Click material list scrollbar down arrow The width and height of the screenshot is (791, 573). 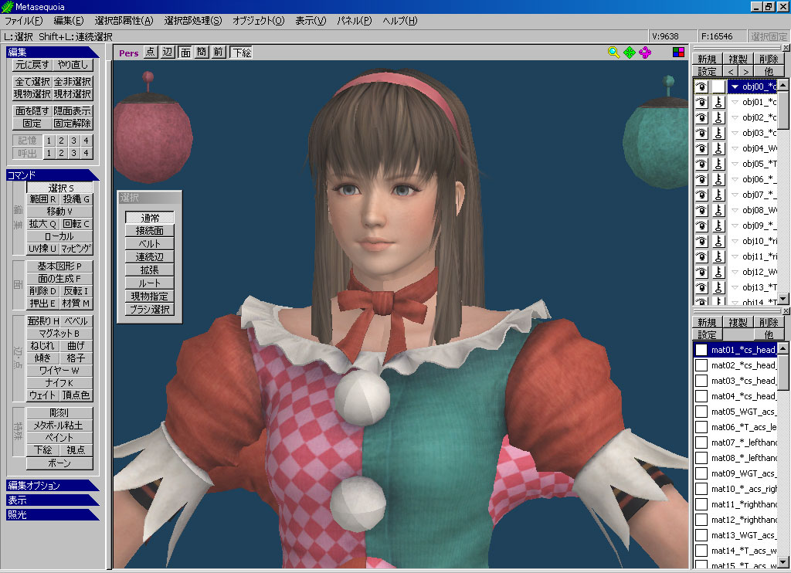pyautogui.click(x=783, y=562)
